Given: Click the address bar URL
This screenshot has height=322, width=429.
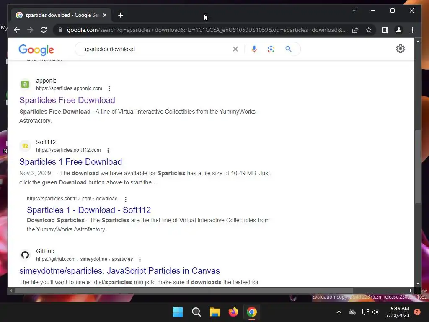Looking at the screenshot, I should pos(207,30).
